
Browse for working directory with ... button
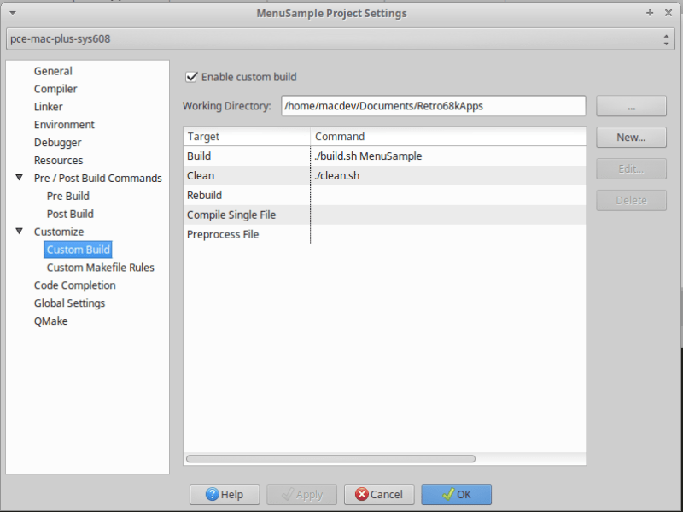click(x=631, y=106)
